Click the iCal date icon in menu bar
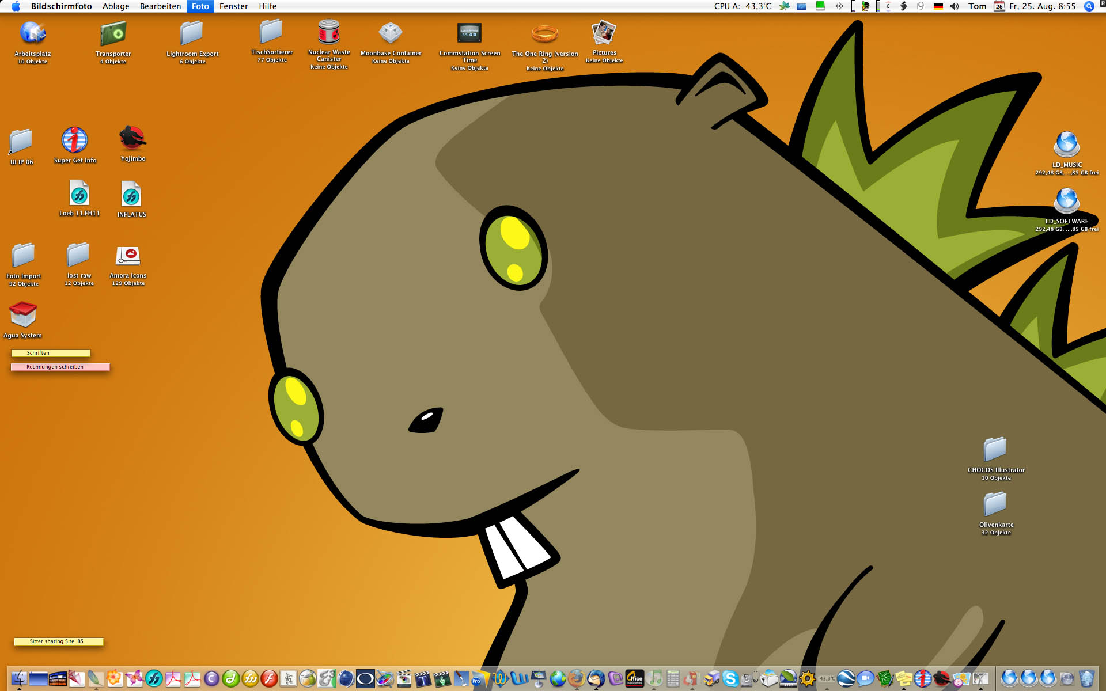This screenshot has height=691, width=1106. (x=999, y=6)
